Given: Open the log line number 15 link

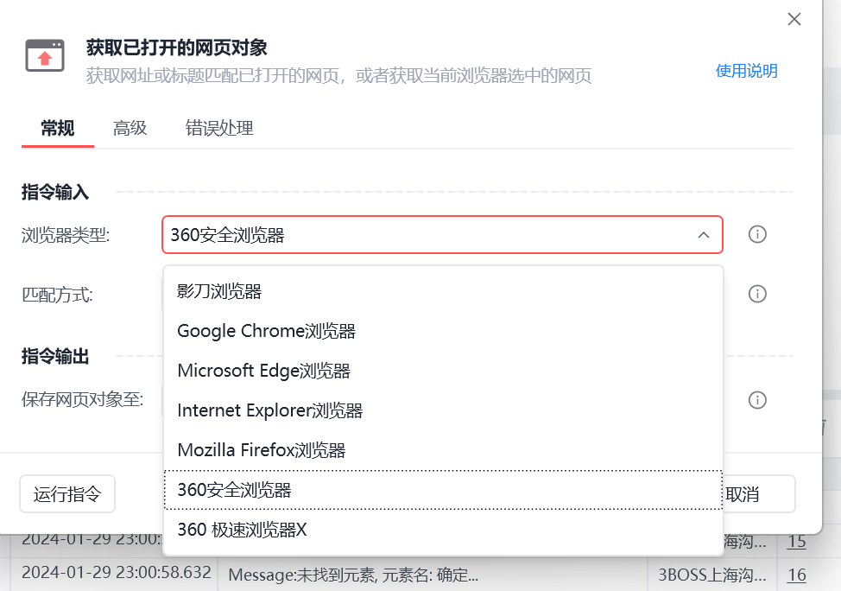Looking at the screenshot, I should [796, 541].
